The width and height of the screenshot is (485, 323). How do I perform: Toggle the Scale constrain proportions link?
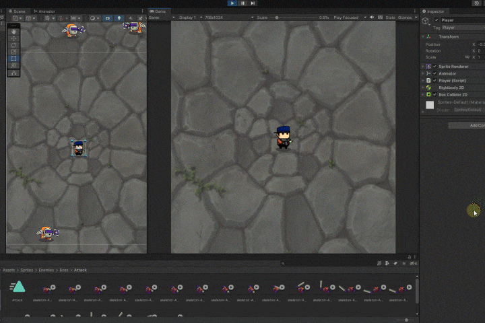pyautogui.click(x=467, y=57)
